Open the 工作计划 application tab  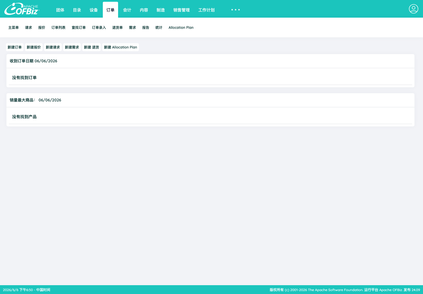tap(207, 10)
